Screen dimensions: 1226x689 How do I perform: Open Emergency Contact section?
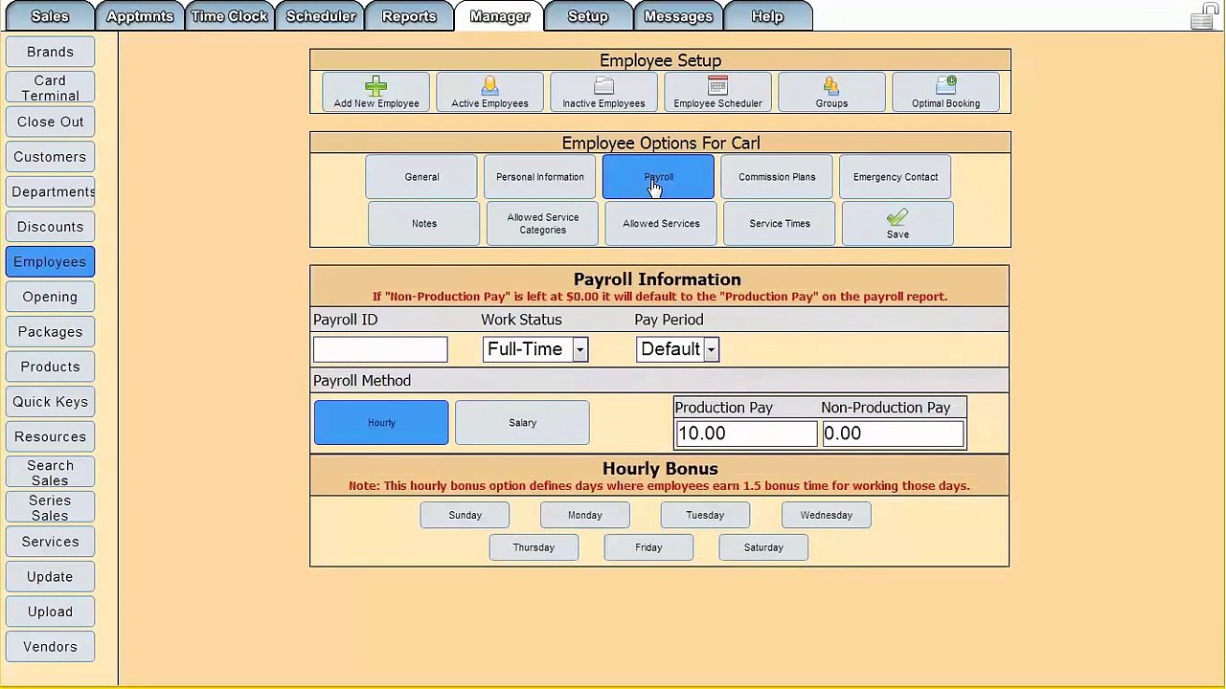(896, 177)
